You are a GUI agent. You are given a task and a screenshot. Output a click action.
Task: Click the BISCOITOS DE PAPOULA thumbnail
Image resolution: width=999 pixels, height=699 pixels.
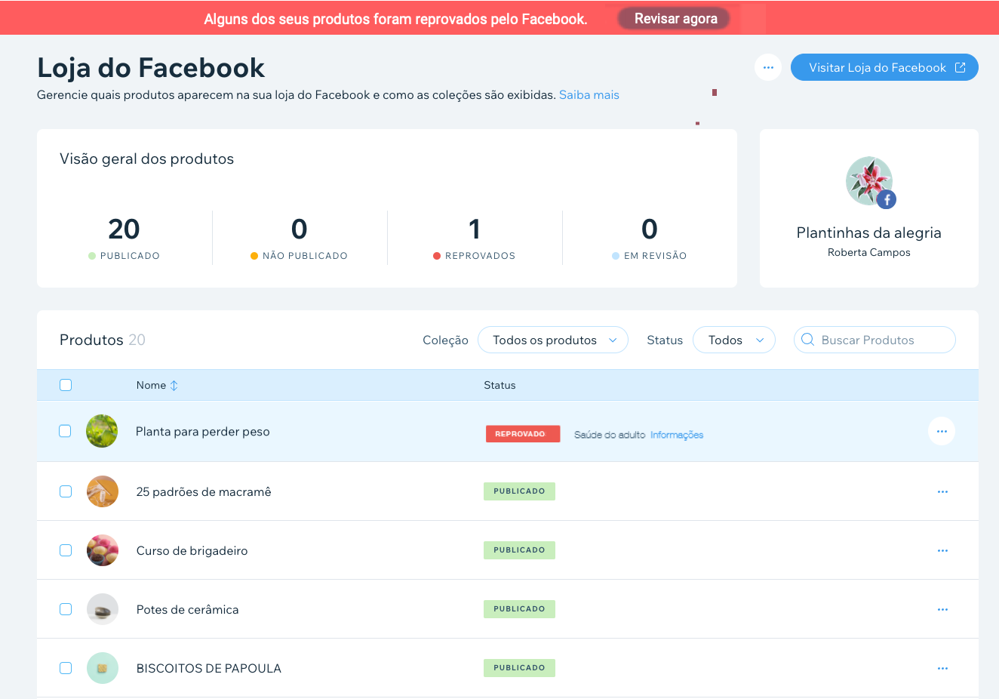click(x=103, y=668)
